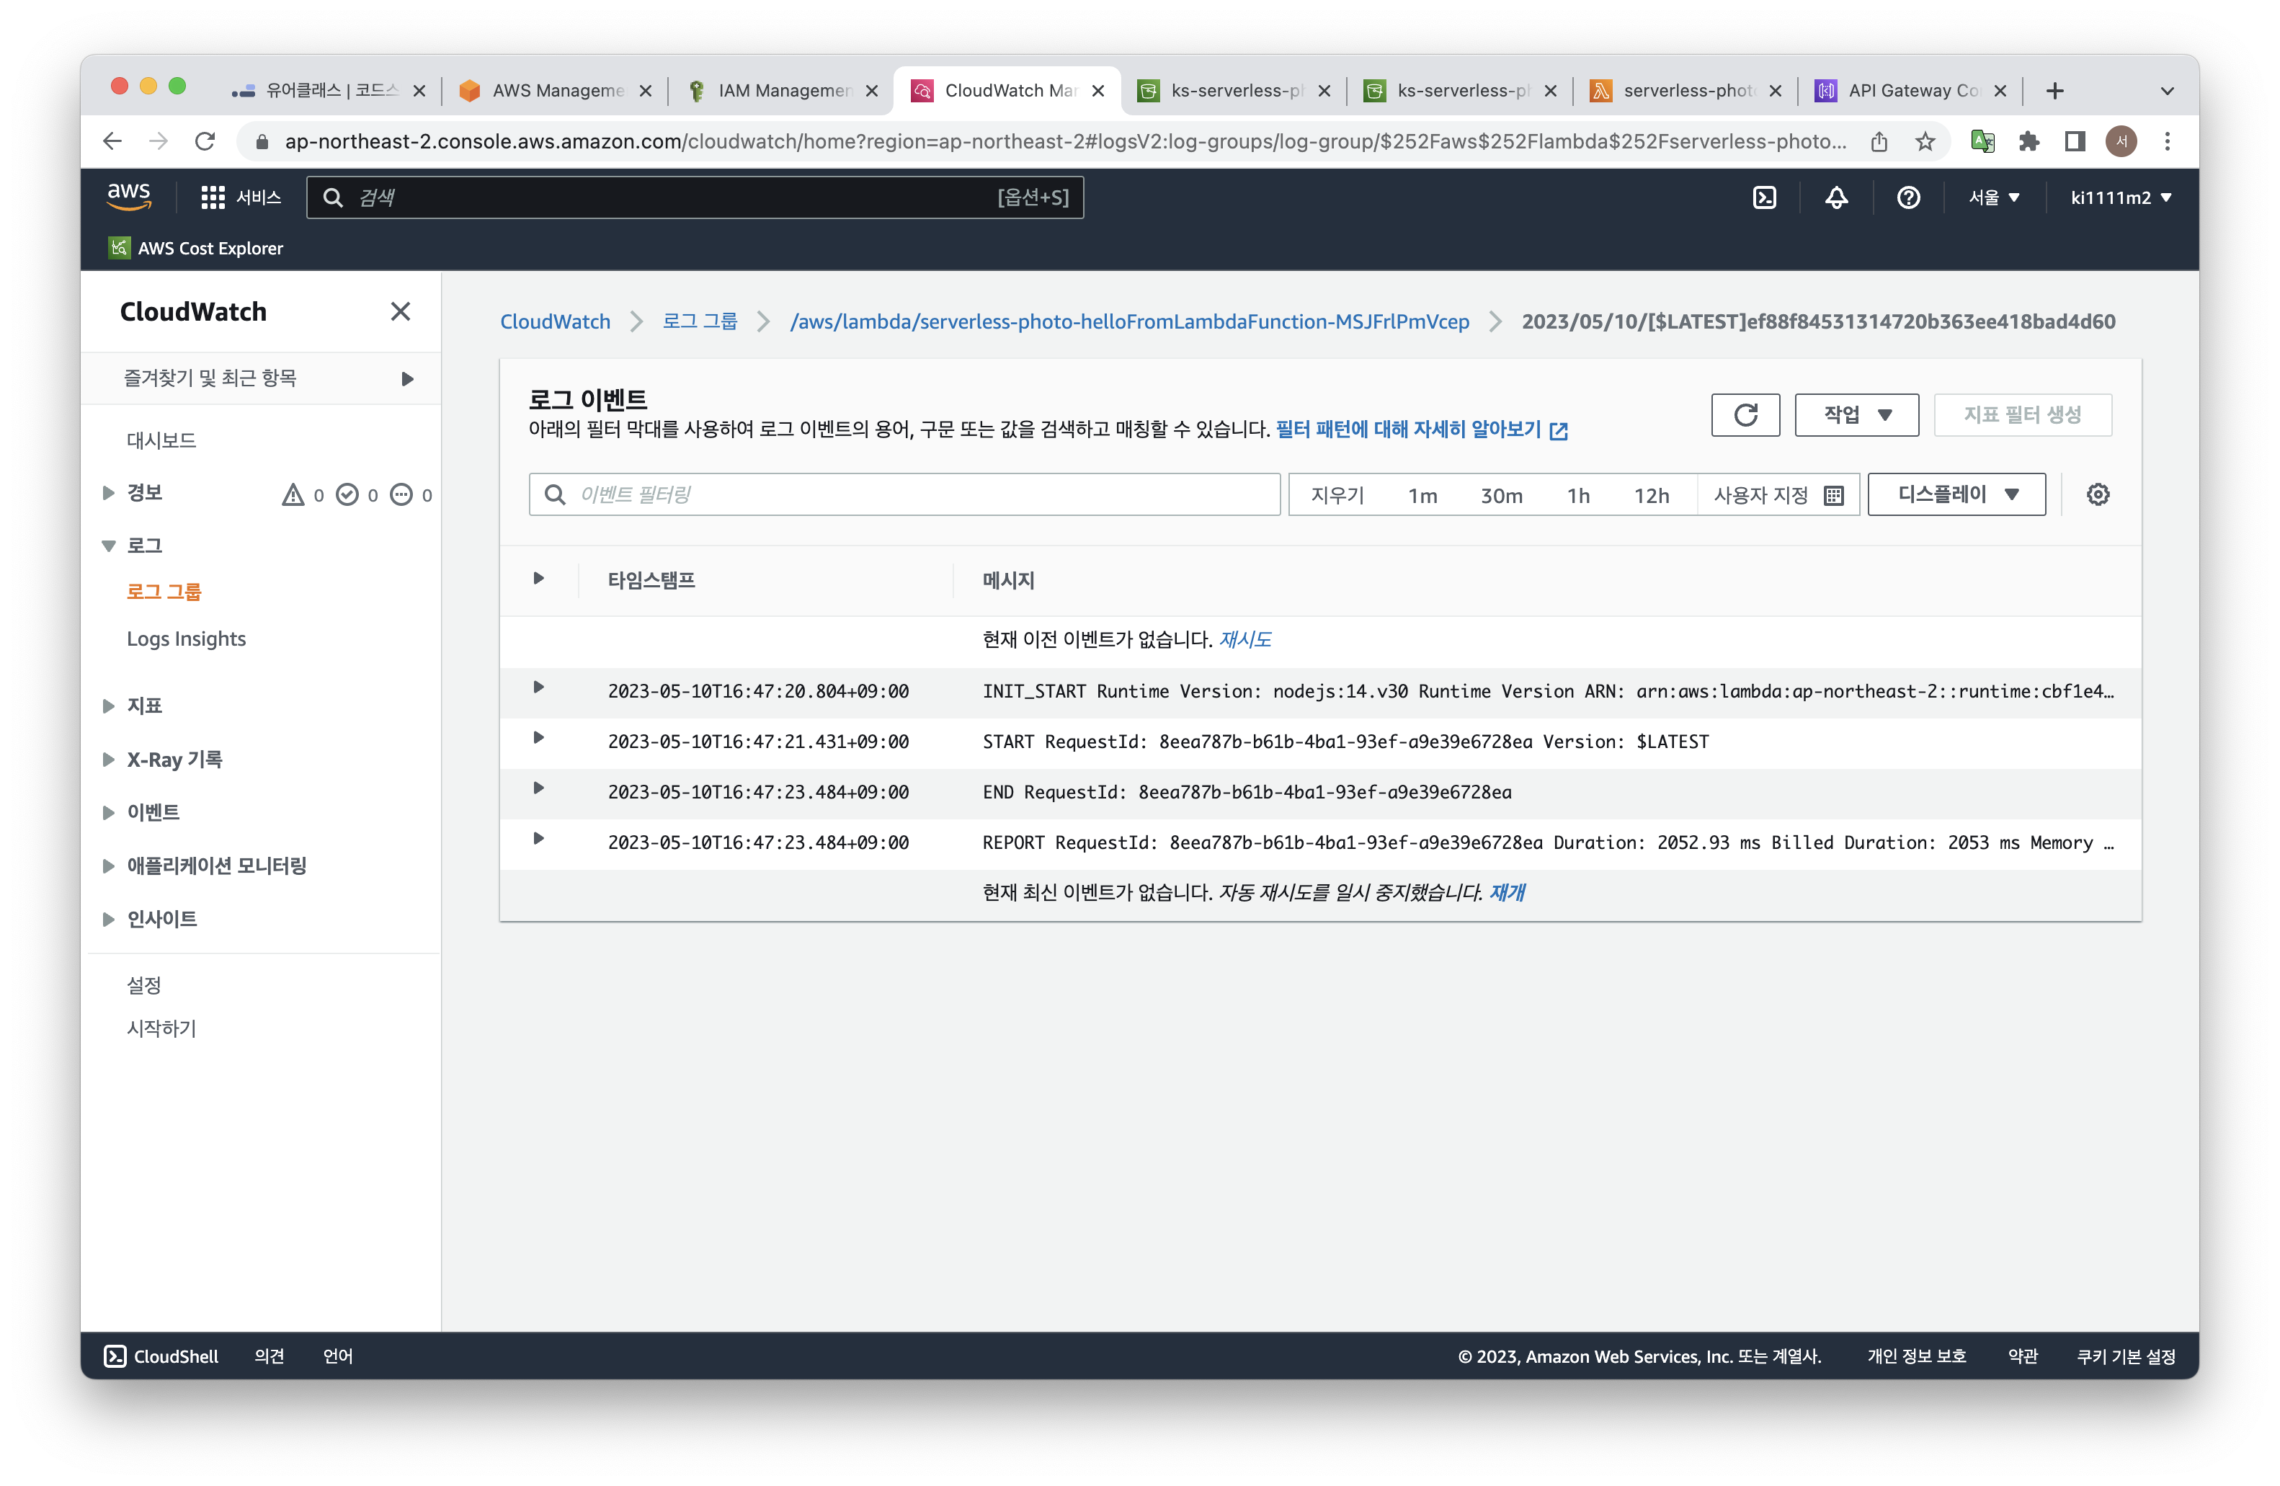Expand the START RequestId log row
The width and height of the screenshot is (2280, 1486).
pyautogui.click(x=538, y=738)
